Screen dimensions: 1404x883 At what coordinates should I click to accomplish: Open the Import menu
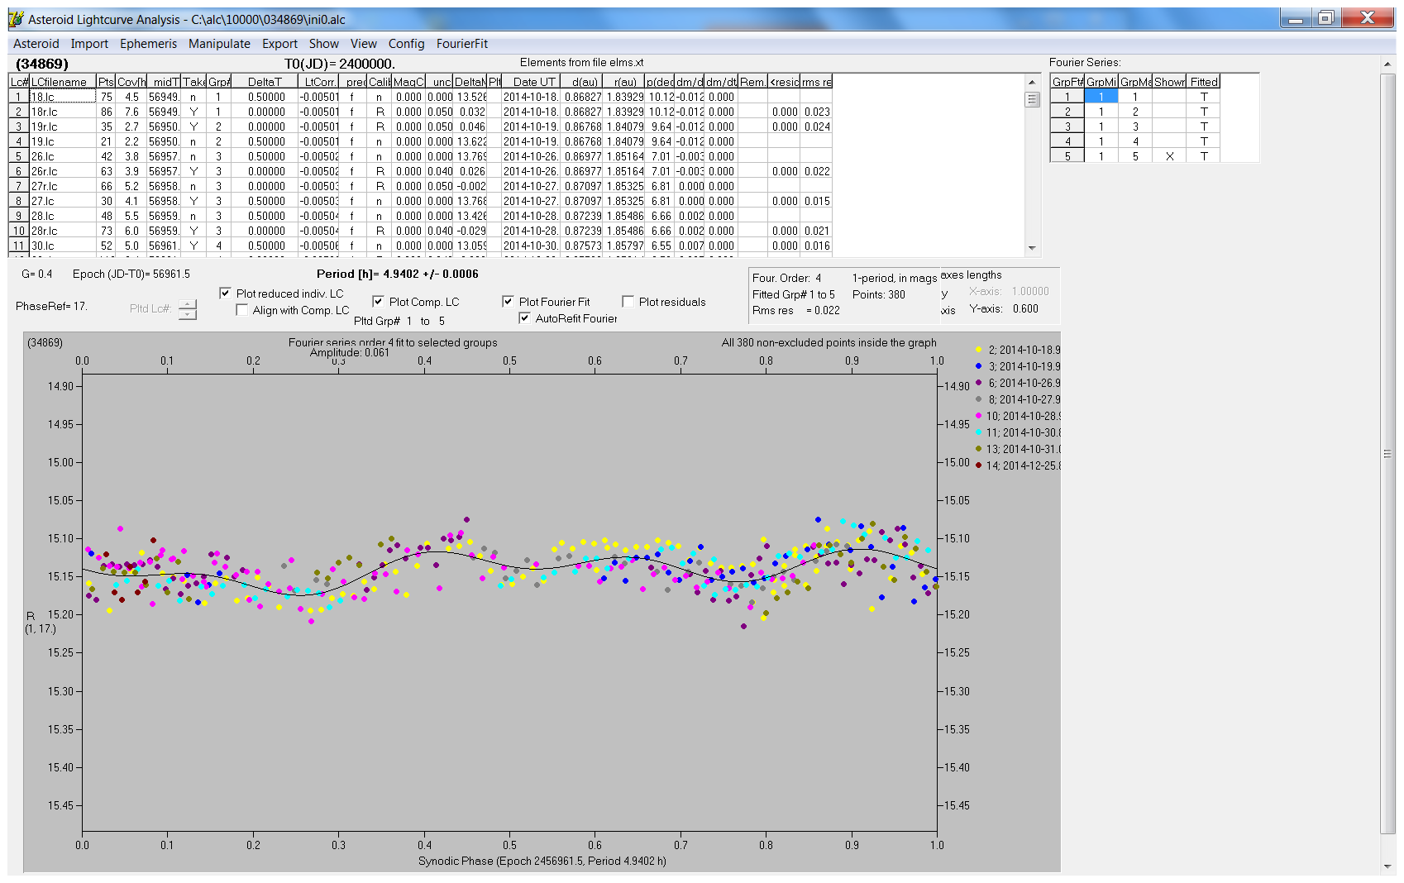89,44
